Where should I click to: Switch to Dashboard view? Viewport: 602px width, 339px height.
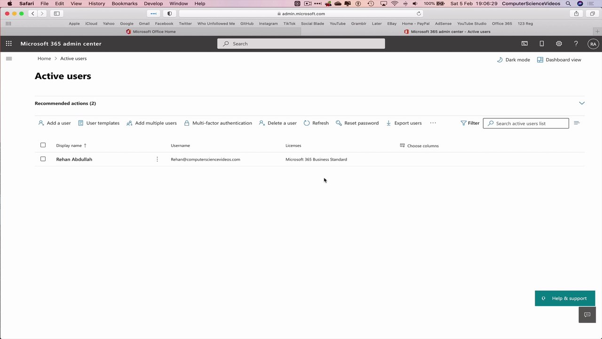click(x=559, y=60)
